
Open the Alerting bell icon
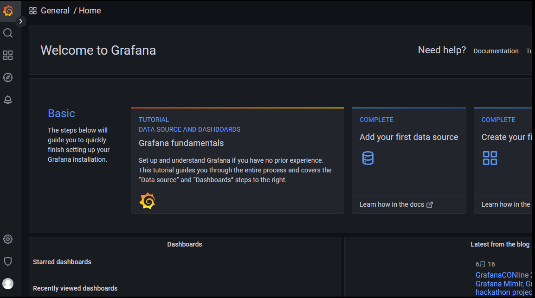pyautogui.click(x=8, y=100)
